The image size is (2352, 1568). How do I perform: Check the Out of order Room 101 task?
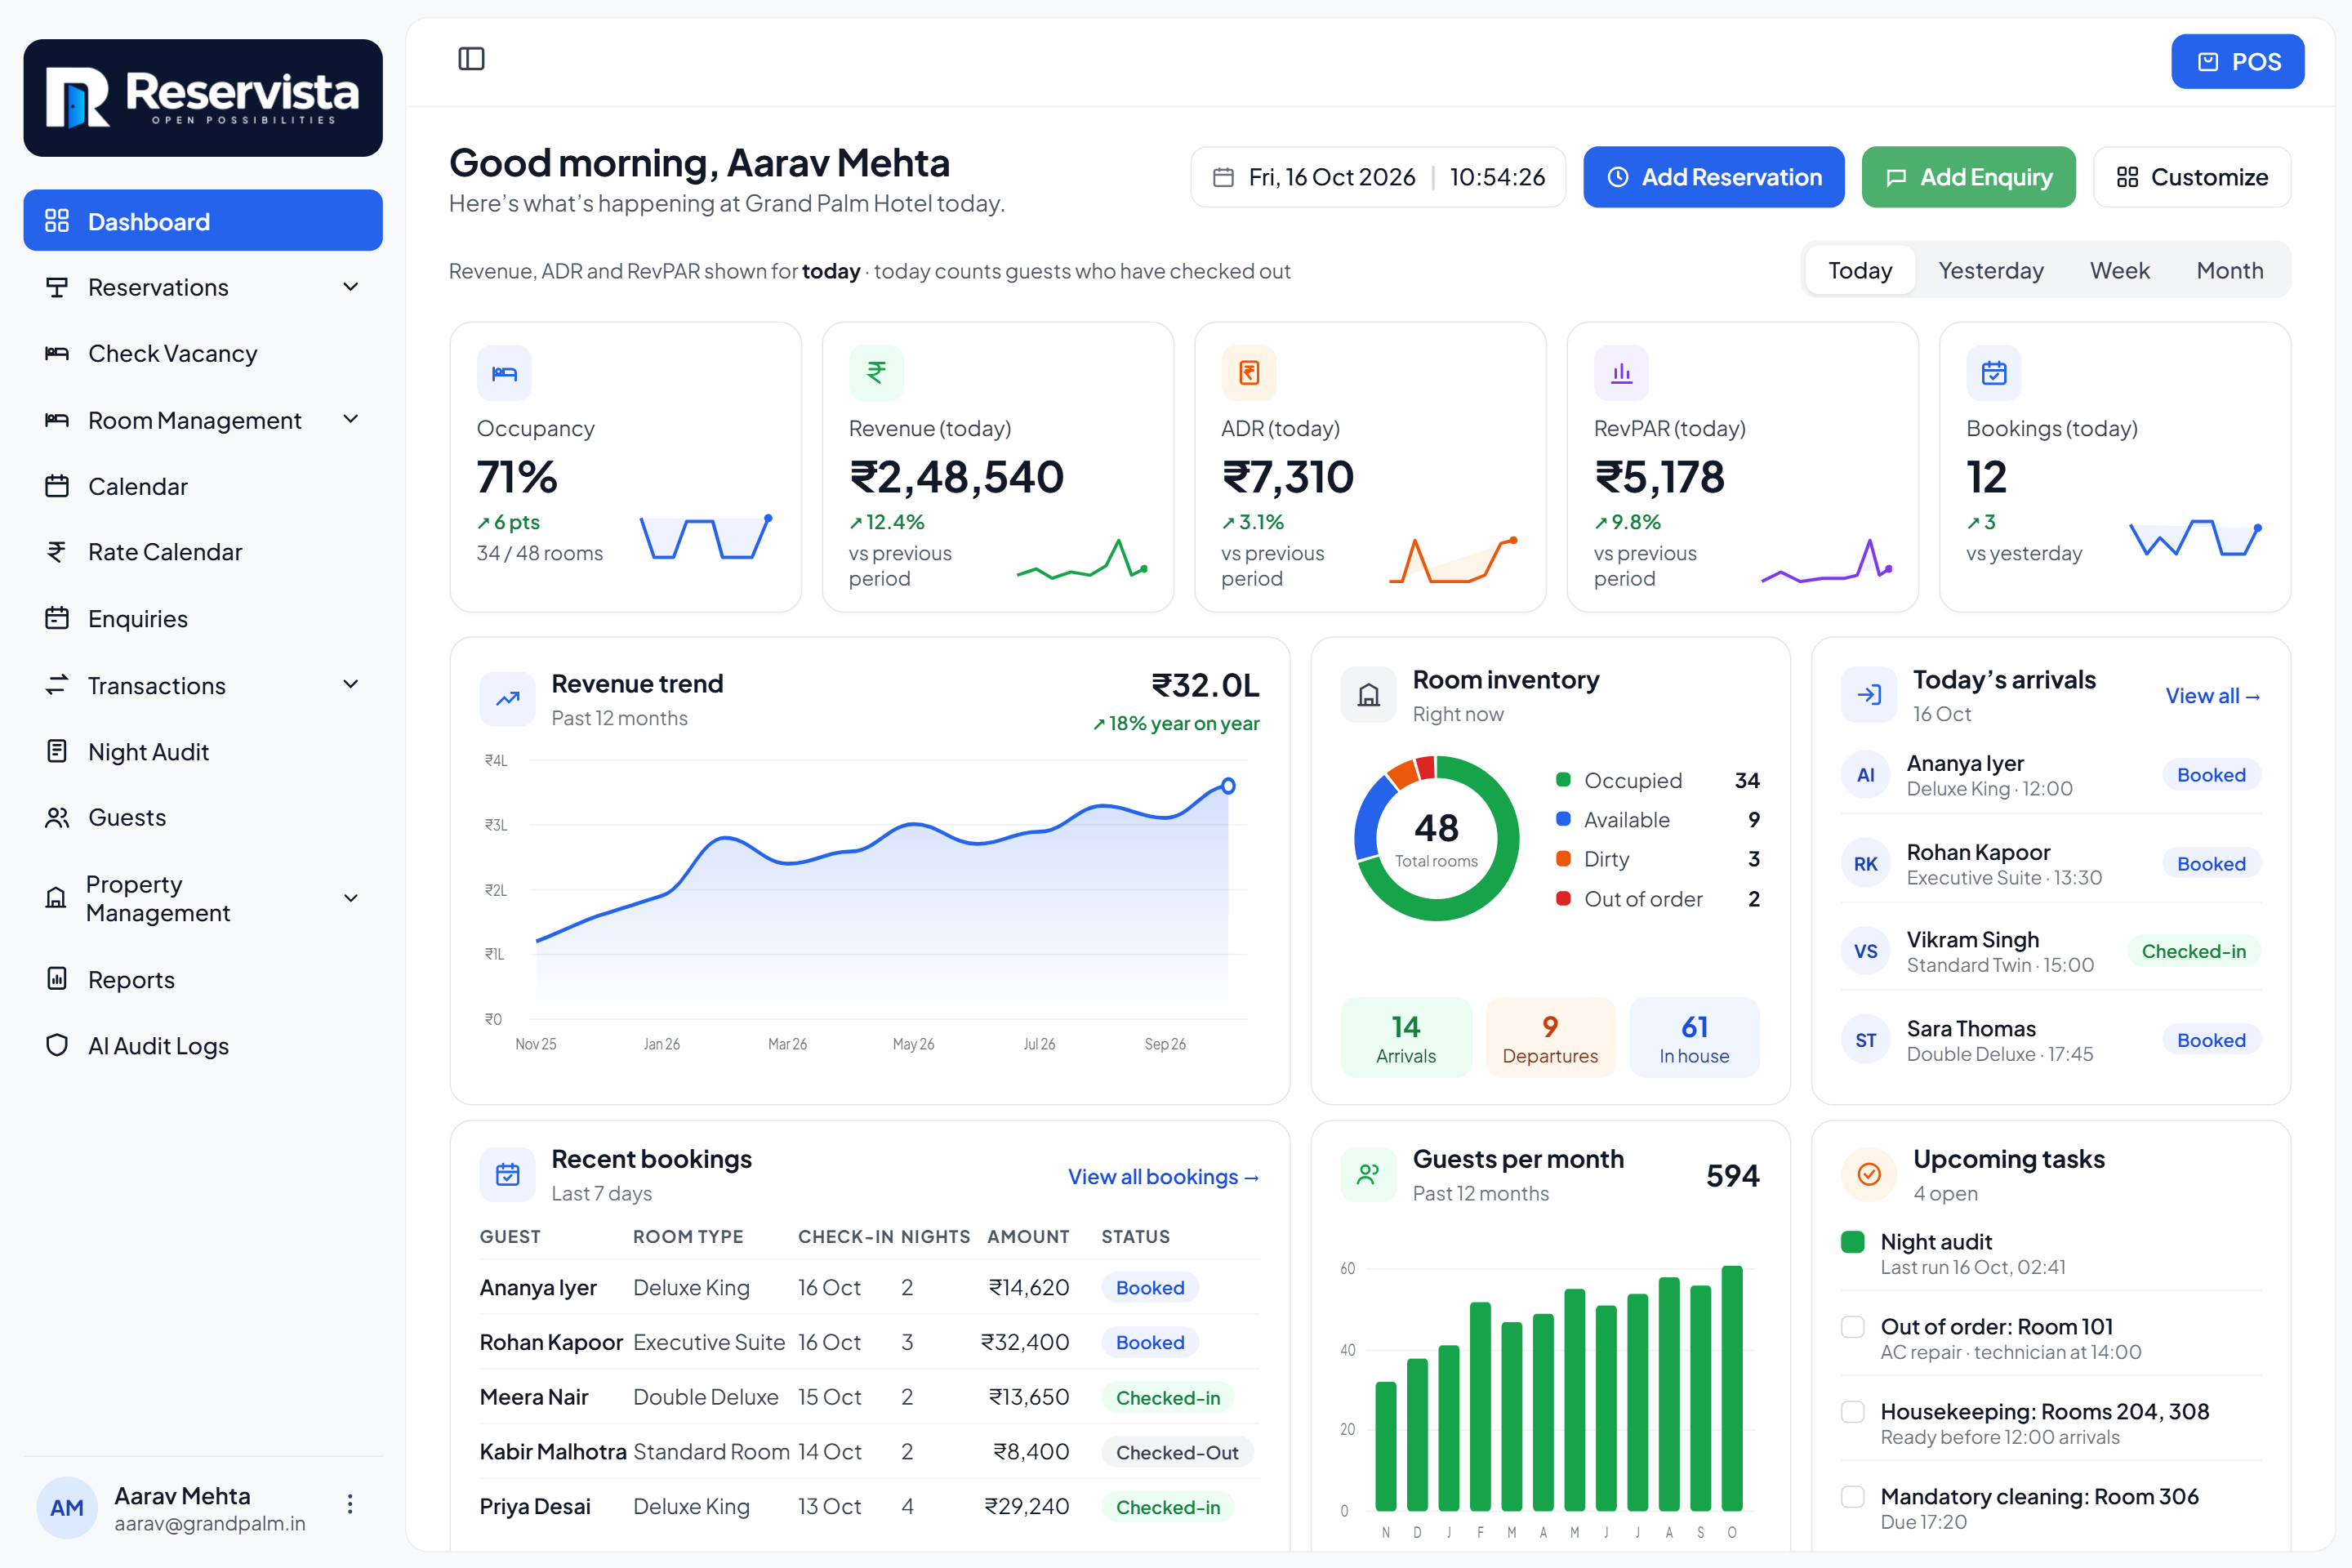tap(1853, 1327)
